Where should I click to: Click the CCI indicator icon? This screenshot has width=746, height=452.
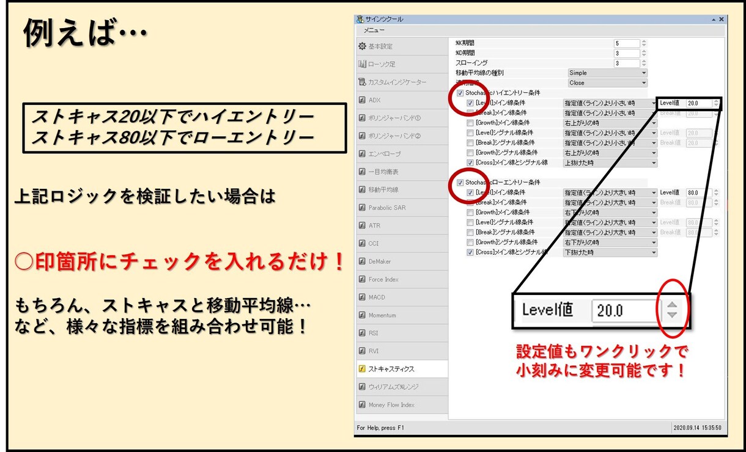tap(362, 243)
